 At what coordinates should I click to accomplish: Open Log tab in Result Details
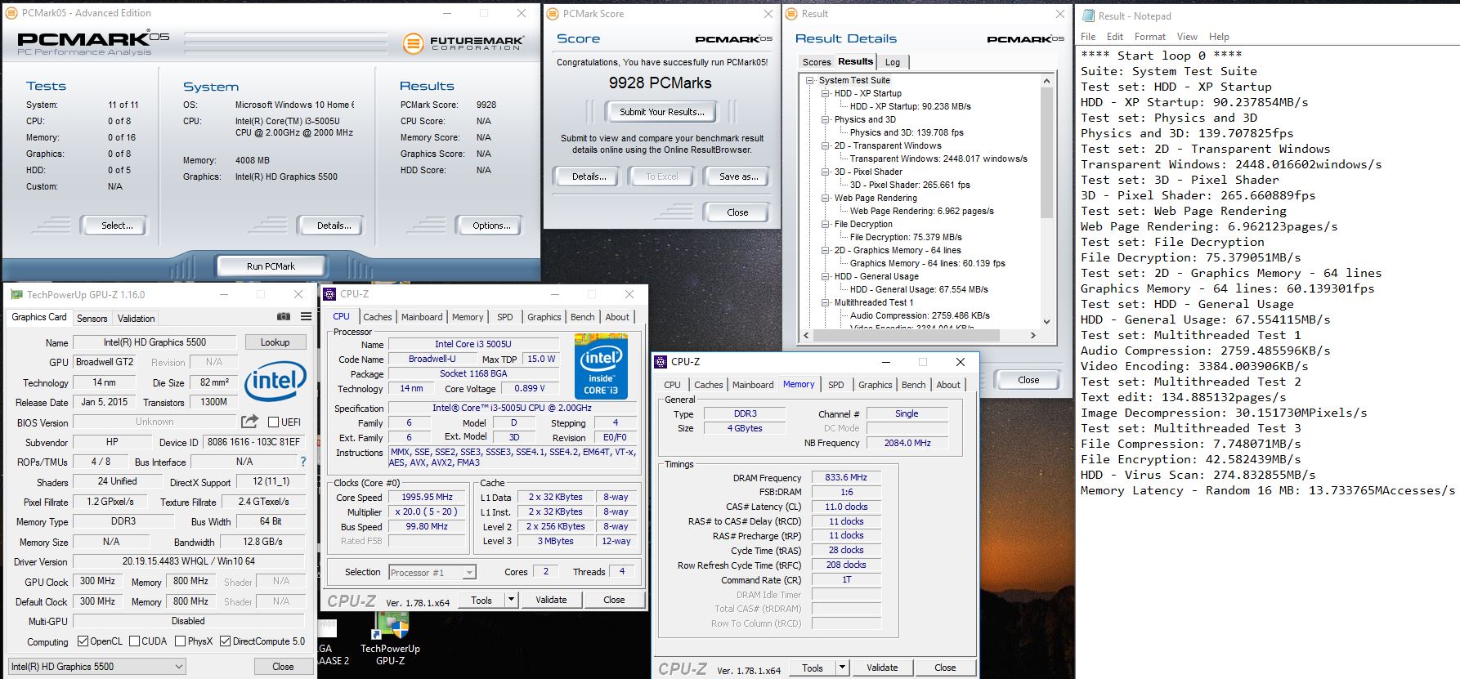(893, 62)
